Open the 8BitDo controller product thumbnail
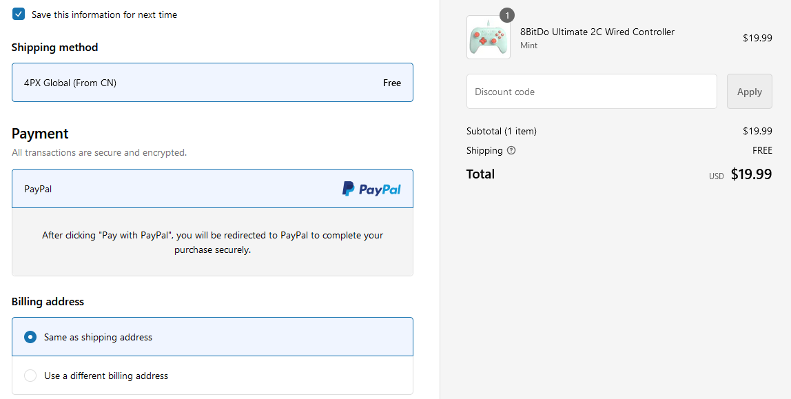This screenshot has width=791, height=399. 488,37
